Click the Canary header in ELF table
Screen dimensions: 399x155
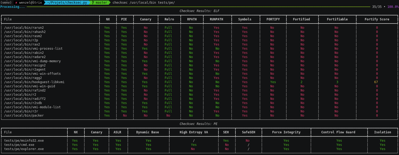[146, 19]
